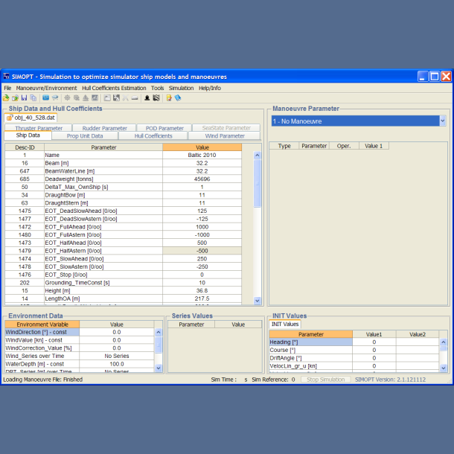Open the Simulation menu
Viewport: 454px width, 454px height.
click(x=181, y=88)
